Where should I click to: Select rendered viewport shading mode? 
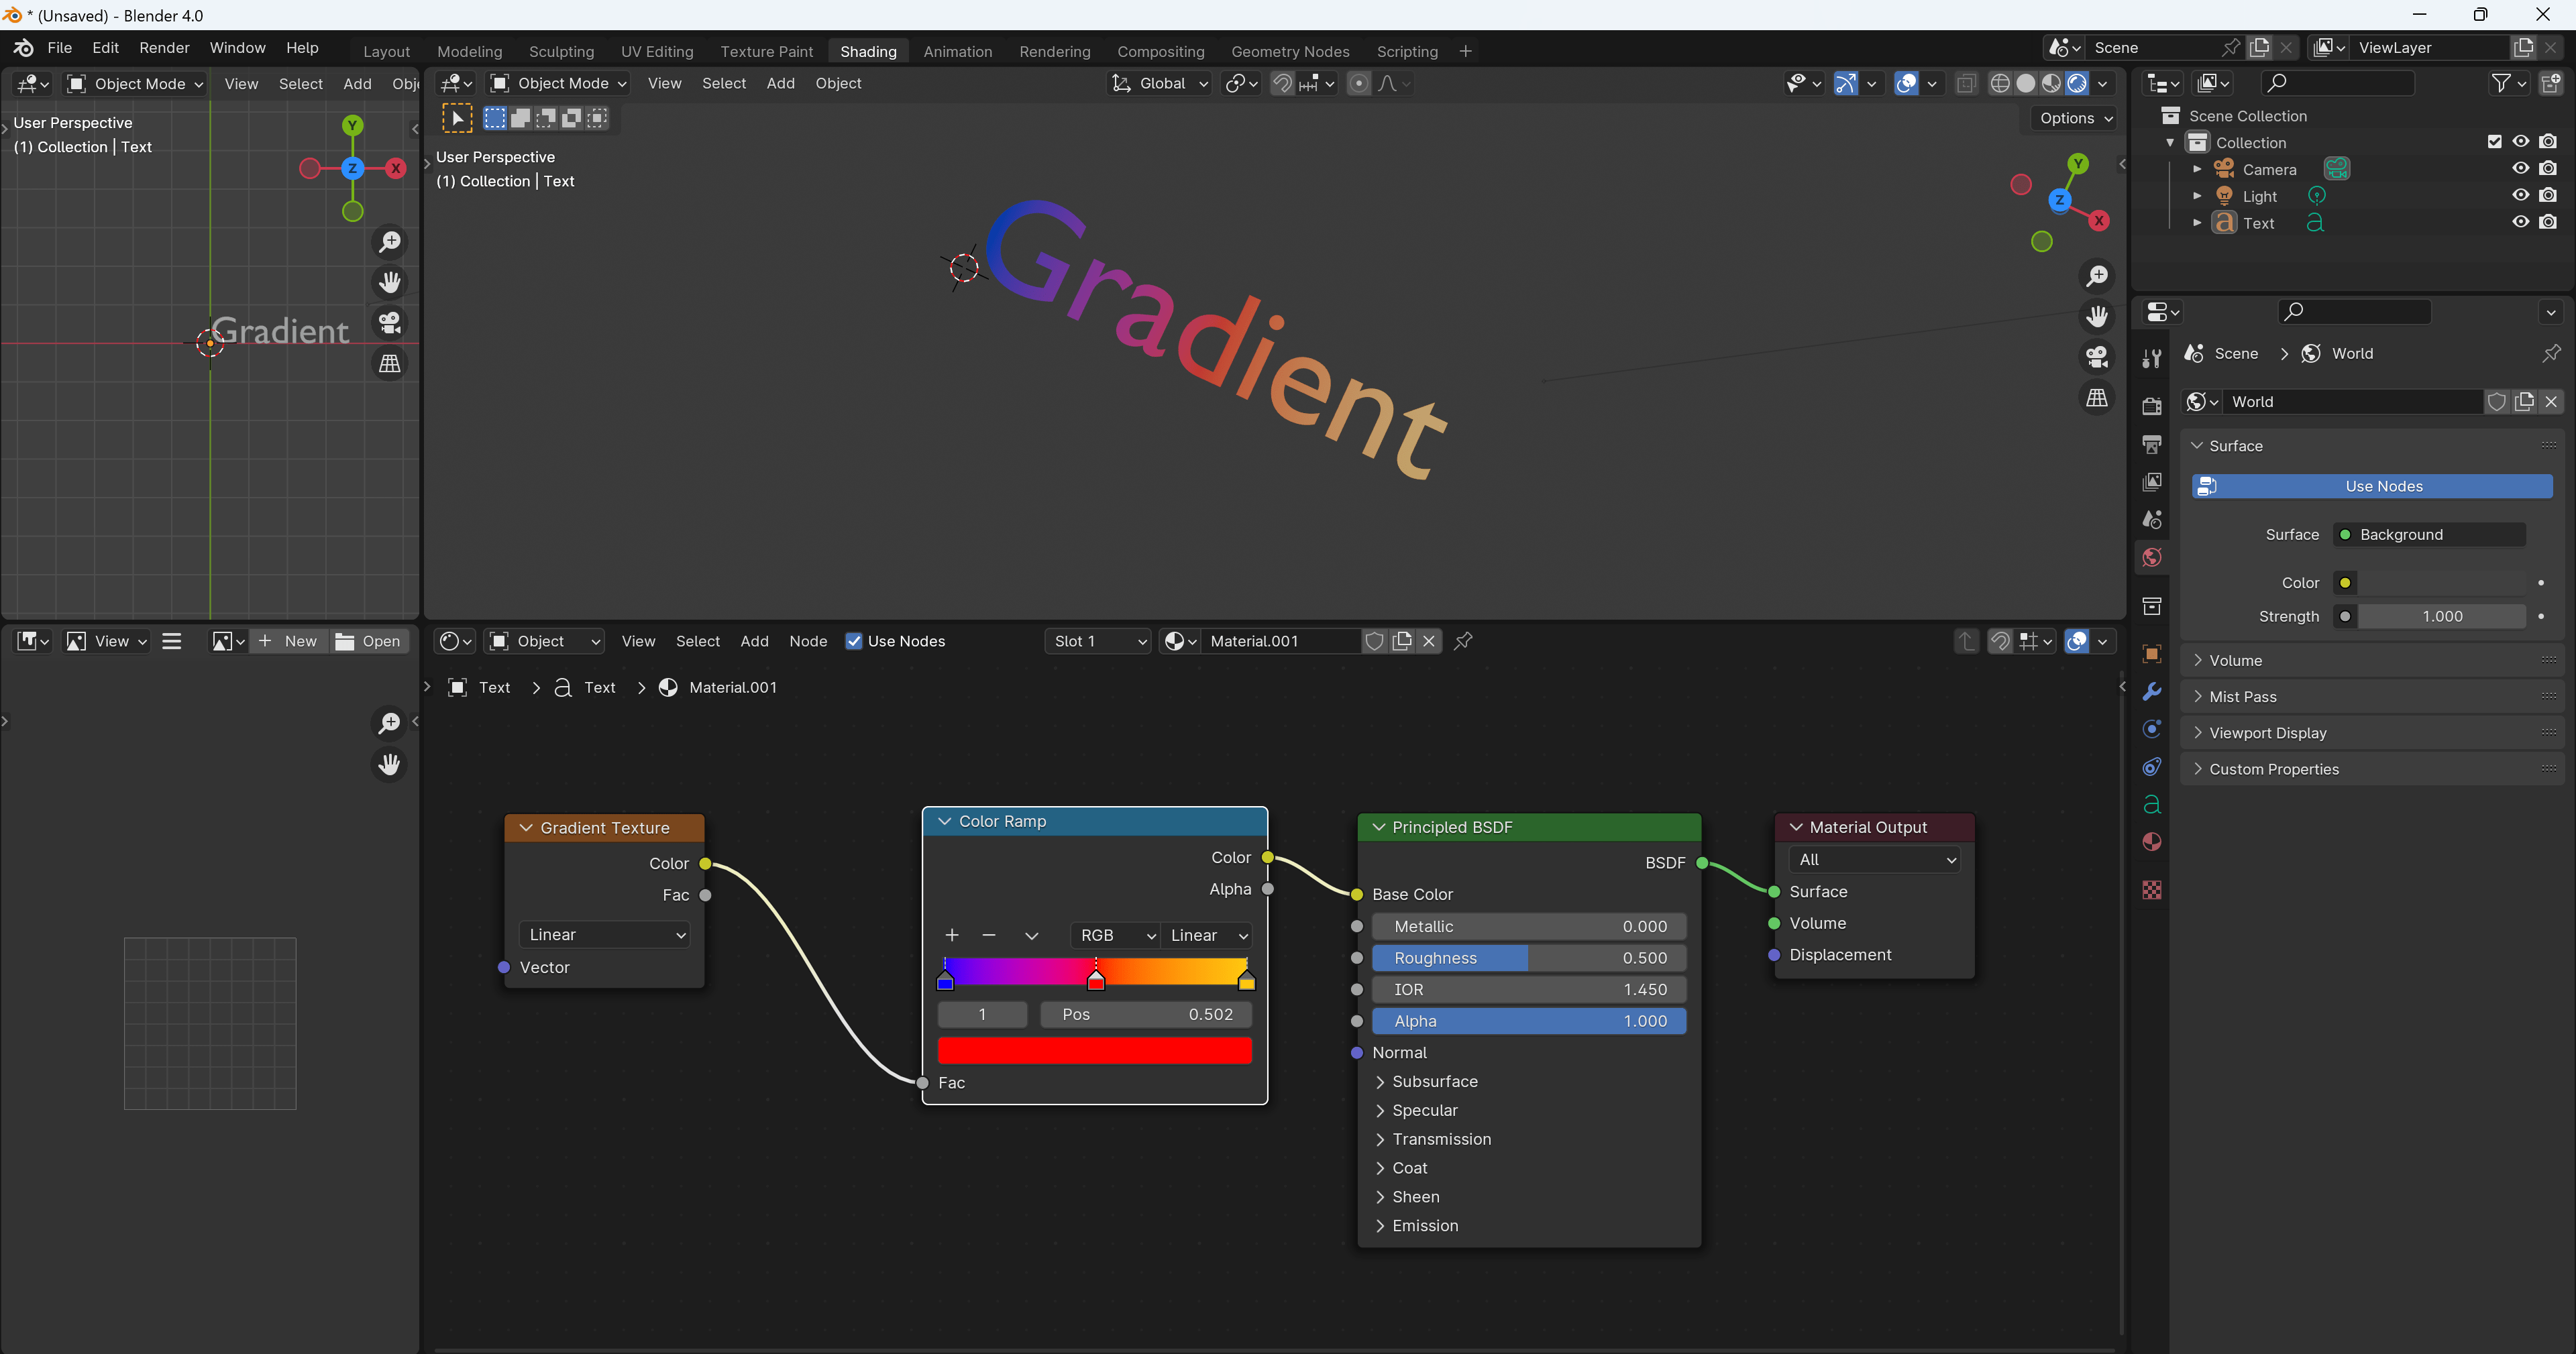coord(2077,83)
